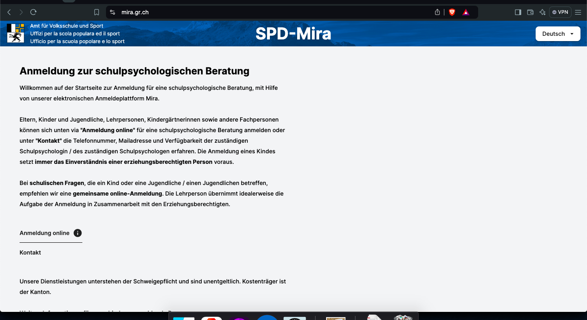This screenshot has height=320, width=587.
Task: Click the header text Amt für Volksschule und Sport
Action: 67,26
